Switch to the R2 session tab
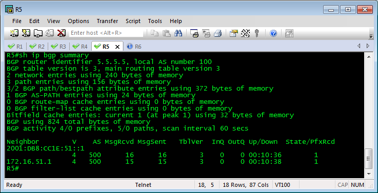This screenshot has height=193, width=378. point(37,47)
